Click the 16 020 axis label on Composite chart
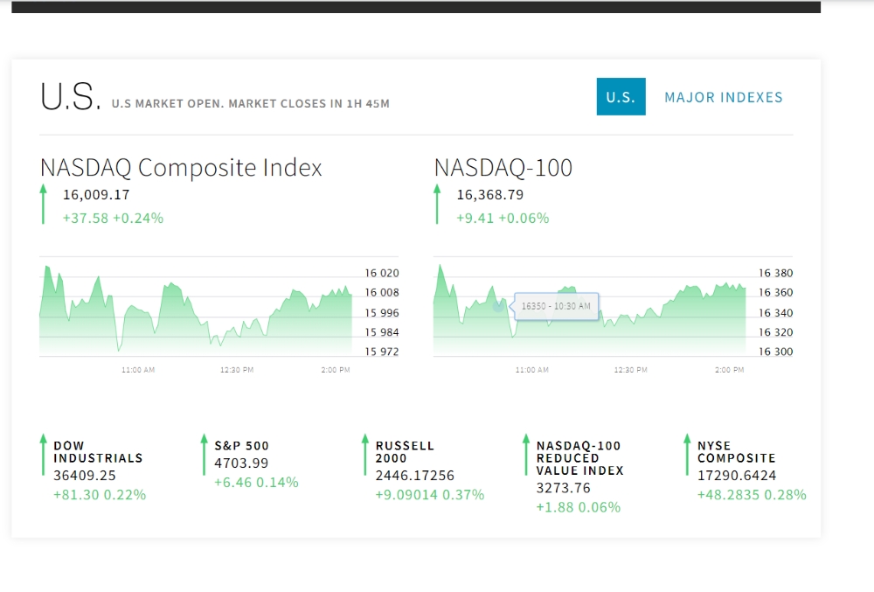874x592 pixels. [382, 273]
